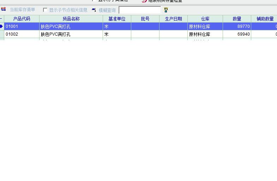Screen dimensions: 277x181
Task: Click the 生产日期 column header
Action: click(x=173, y=19)
